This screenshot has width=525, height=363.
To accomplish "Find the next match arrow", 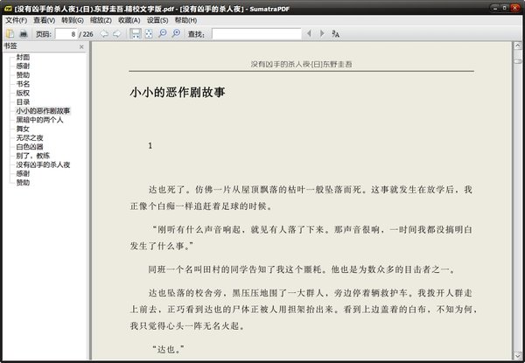I will [322, 33].
